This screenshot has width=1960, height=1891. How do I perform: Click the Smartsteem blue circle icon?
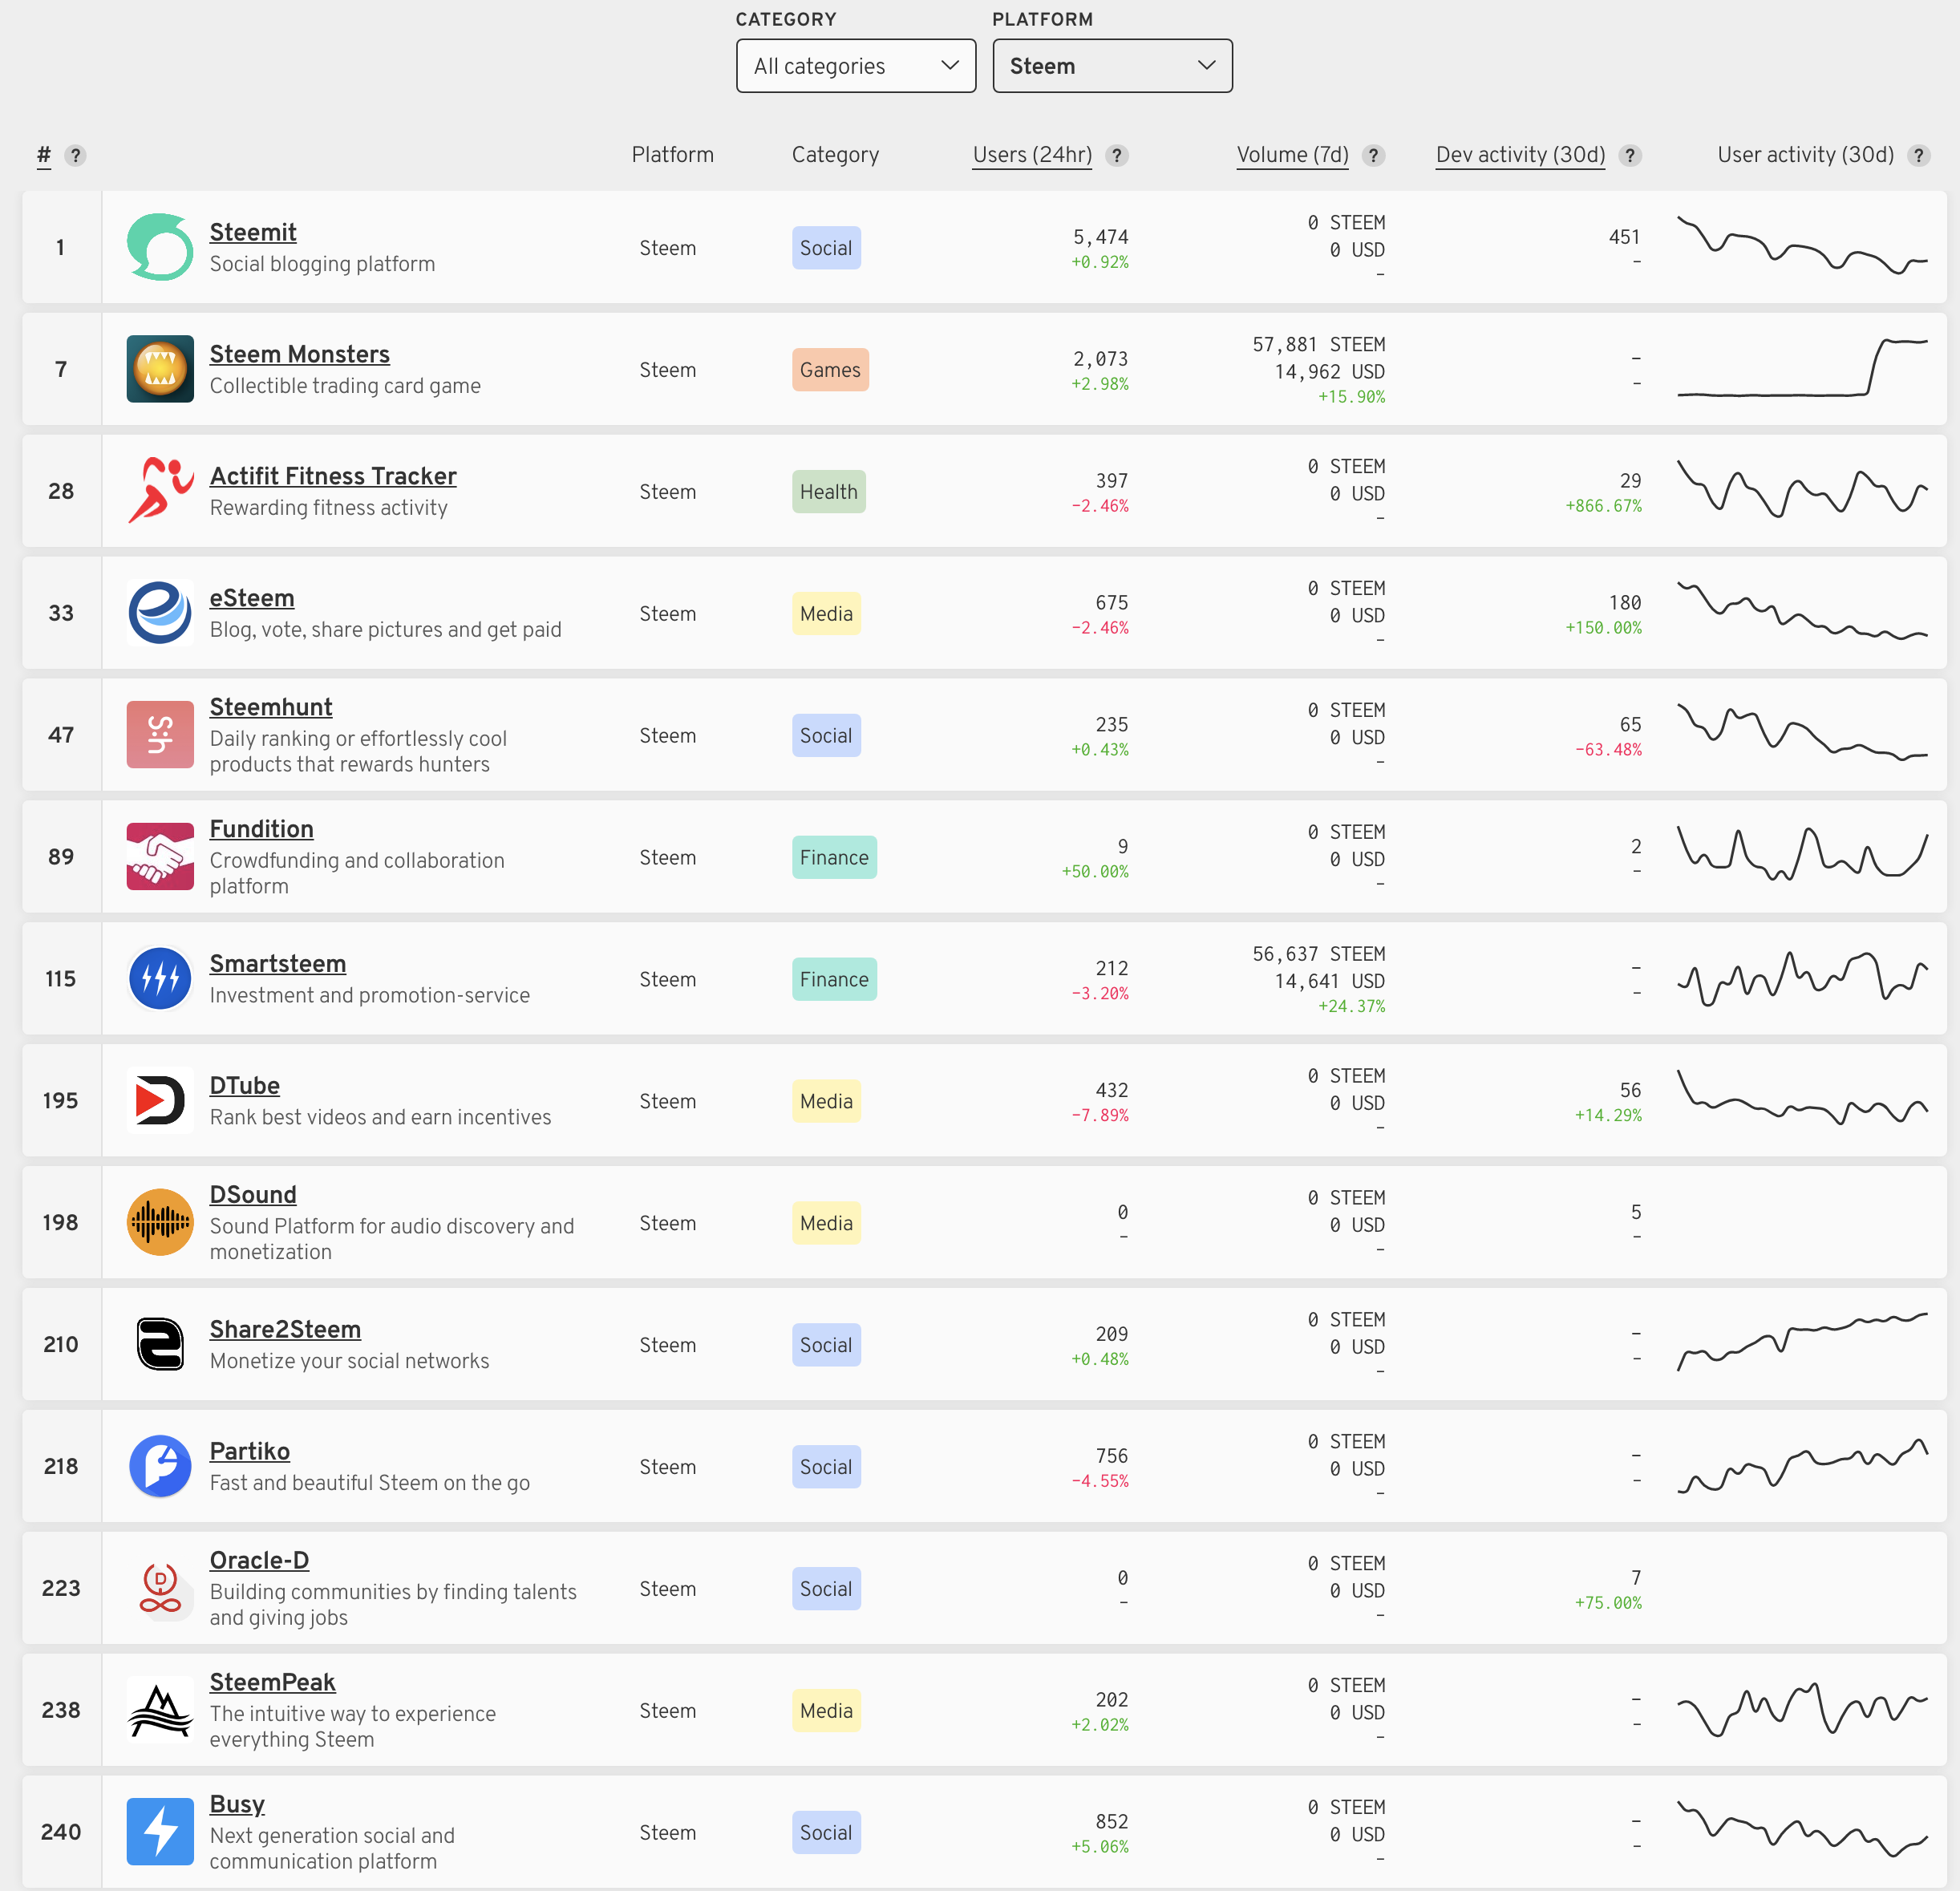(x=160, y=978)
